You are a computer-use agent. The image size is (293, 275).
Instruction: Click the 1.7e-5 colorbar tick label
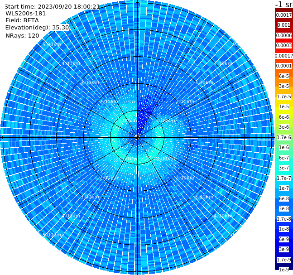(x=284, y=96)
